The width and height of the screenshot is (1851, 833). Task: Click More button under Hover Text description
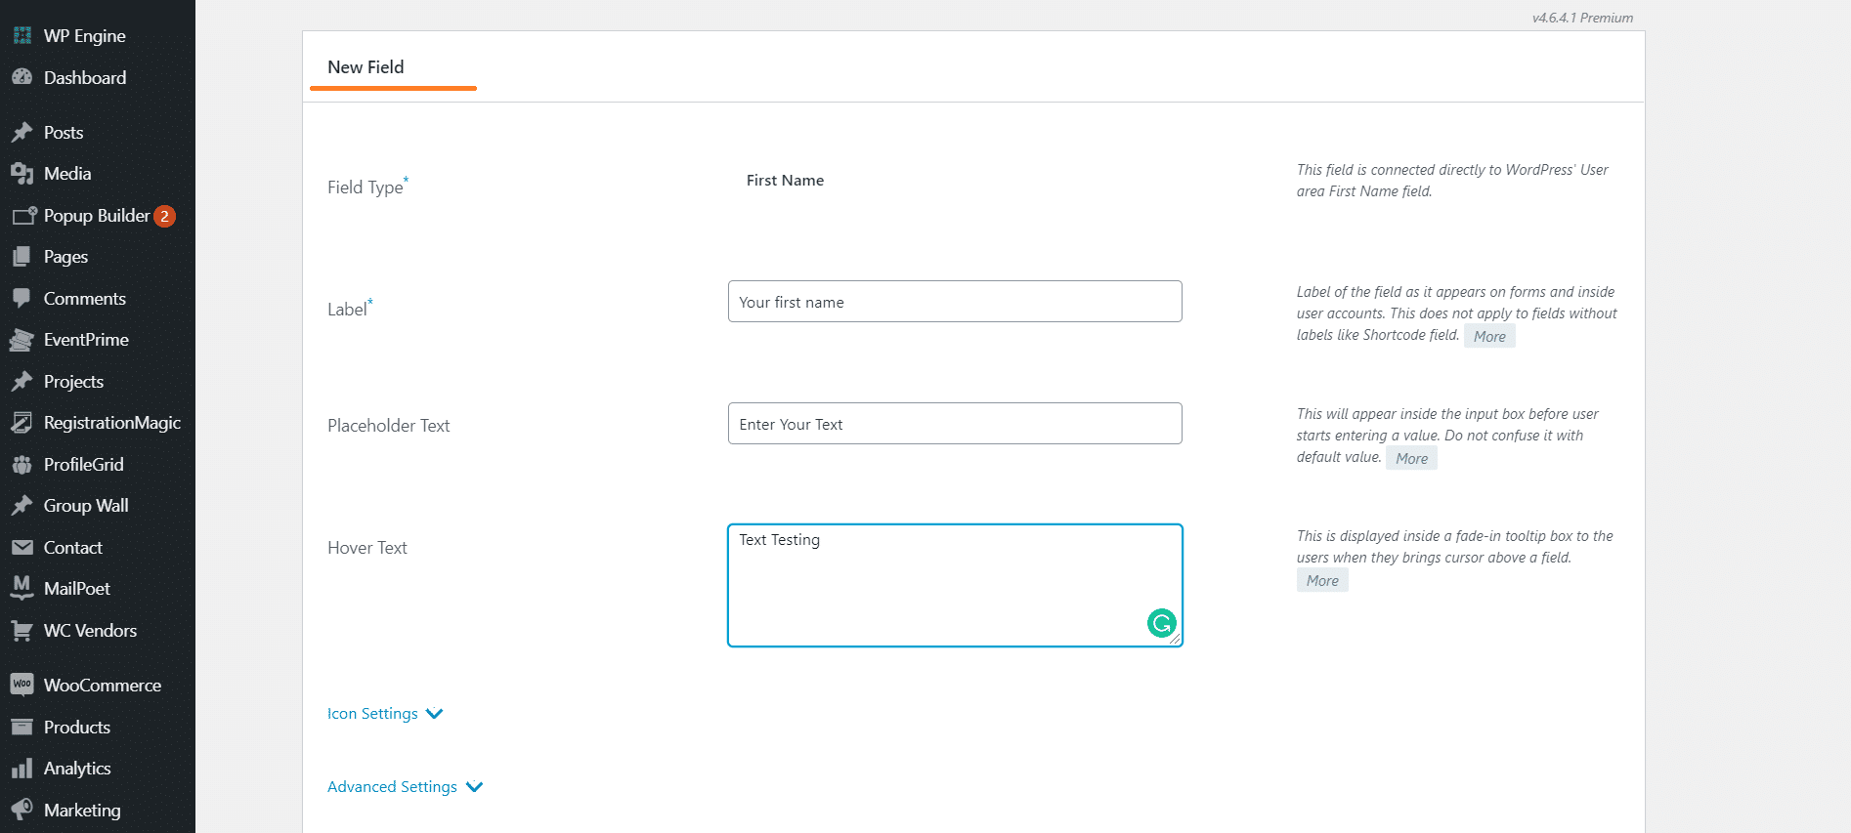tap(1322, 581)
